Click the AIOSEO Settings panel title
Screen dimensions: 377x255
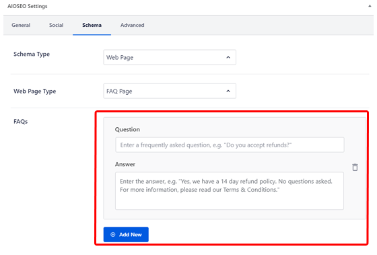tap(28, 6)
